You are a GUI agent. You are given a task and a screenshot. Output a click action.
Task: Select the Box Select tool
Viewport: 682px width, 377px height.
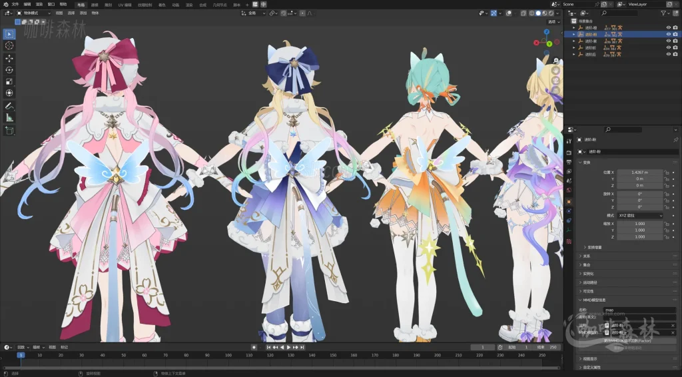coord(9,34)
